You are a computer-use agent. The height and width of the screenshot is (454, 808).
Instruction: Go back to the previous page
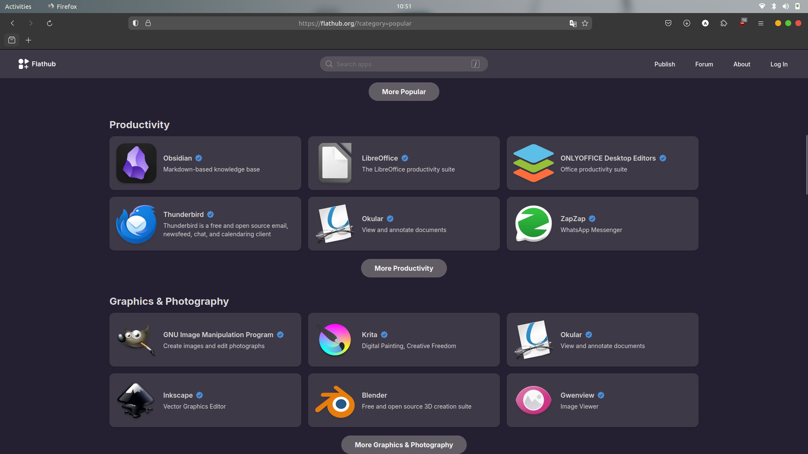coord(13,23)
